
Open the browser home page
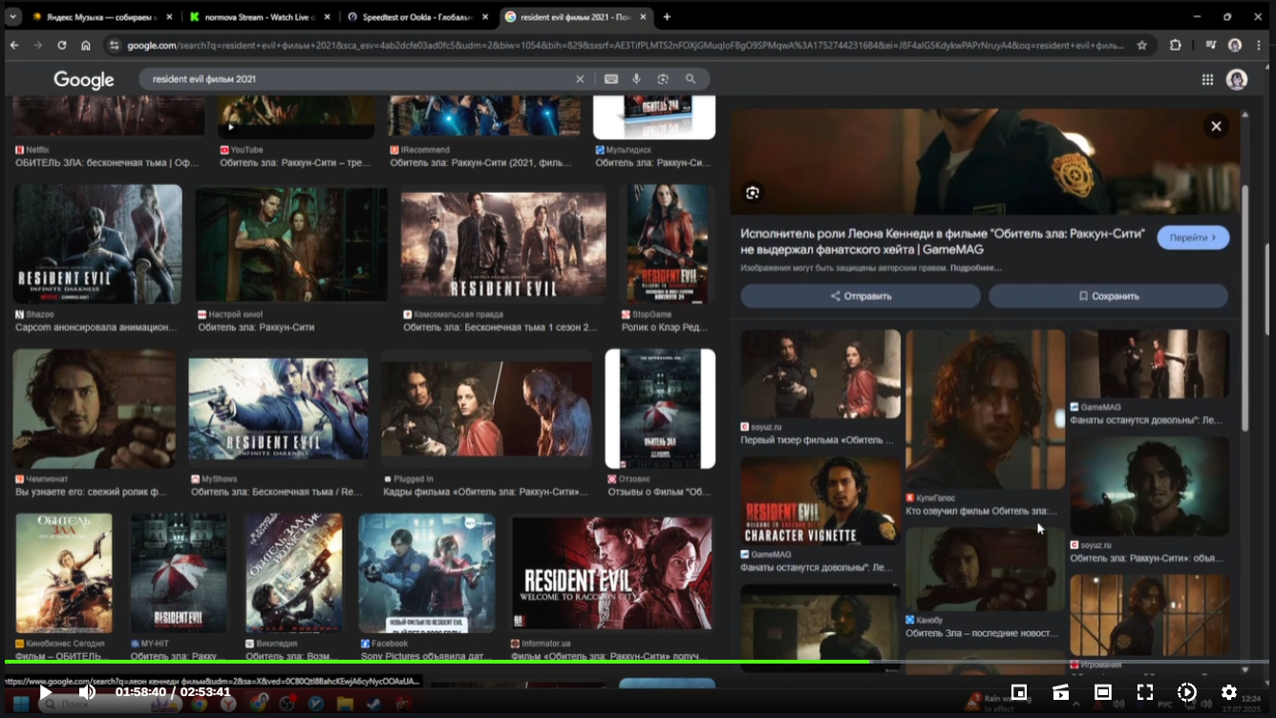click(86, 45)
